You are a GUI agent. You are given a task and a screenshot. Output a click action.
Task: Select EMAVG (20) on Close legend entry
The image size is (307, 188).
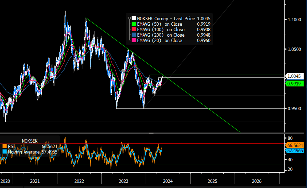pos(159,40)
